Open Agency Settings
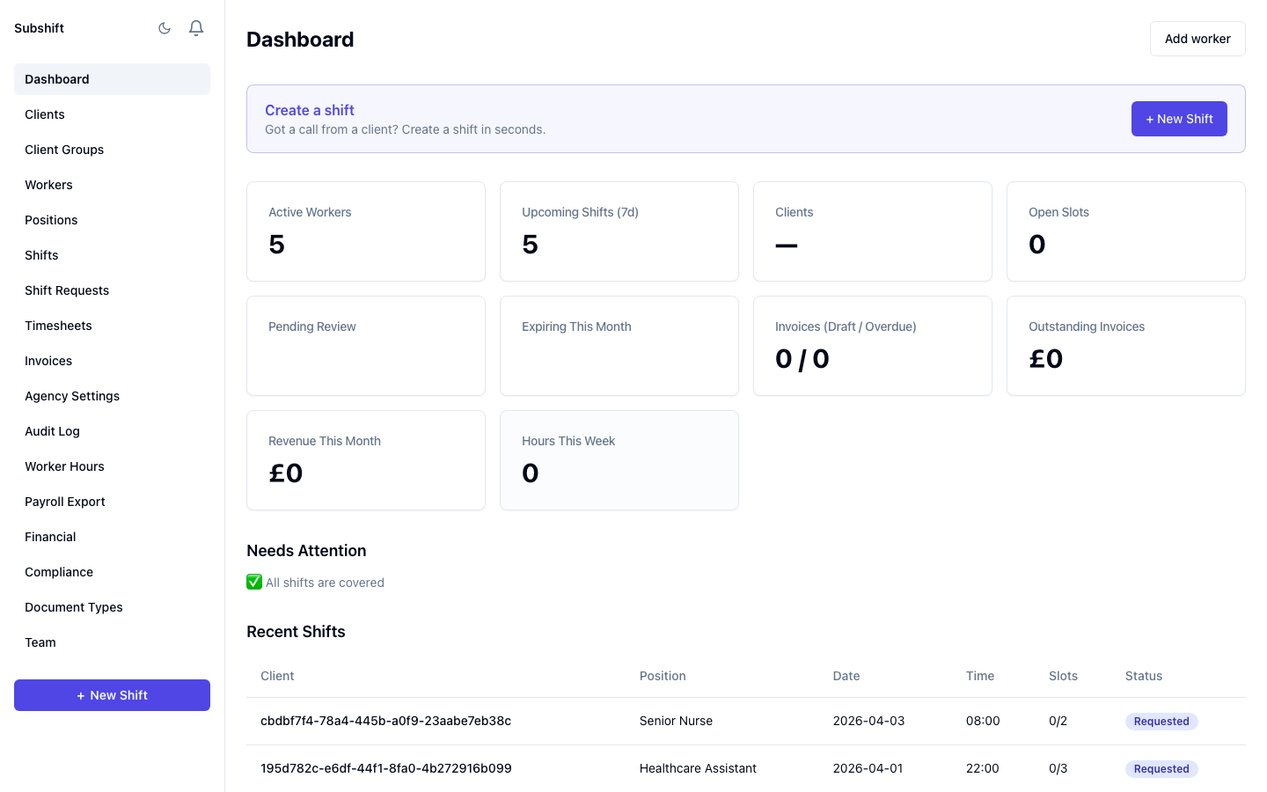This screenshot has height=792, width=1267. 72,395
